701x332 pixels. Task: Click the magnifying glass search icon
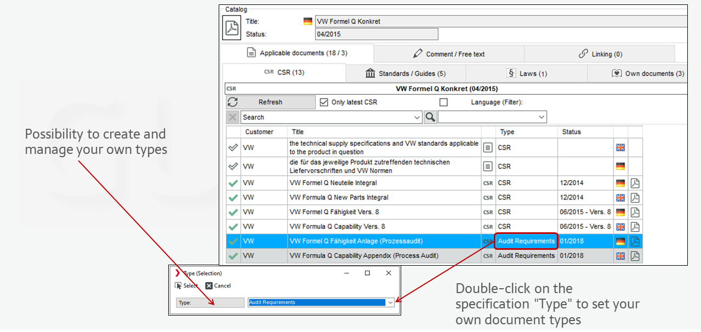(x=430, y=117)
